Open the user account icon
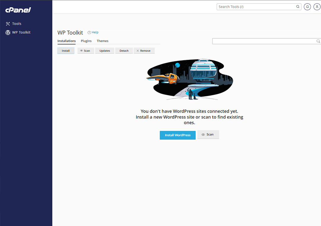 click(x=317, y=7)
